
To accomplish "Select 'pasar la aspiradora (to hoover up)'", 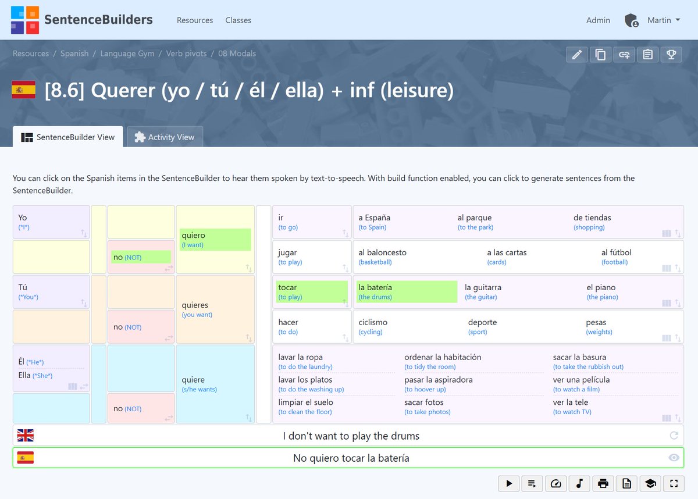I will 439,384.
